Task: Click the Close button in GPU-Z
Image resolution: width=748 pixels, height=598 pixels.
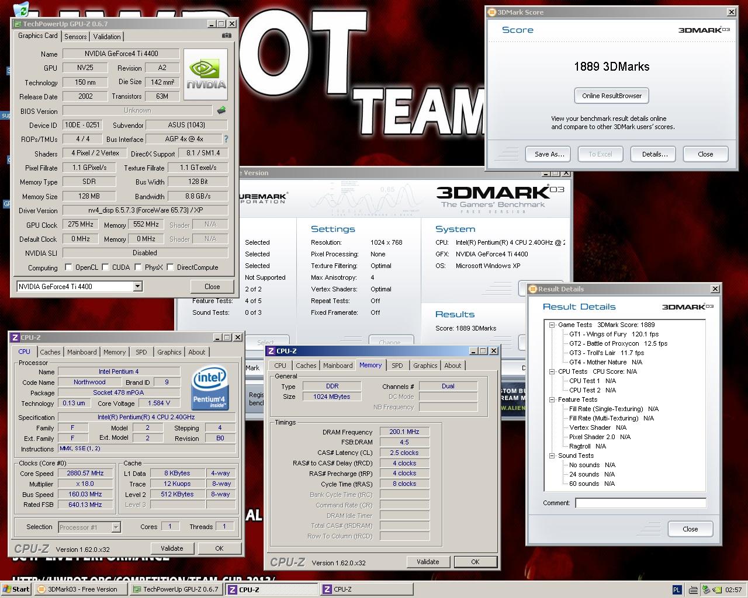Action: click(x=212, y=287)
